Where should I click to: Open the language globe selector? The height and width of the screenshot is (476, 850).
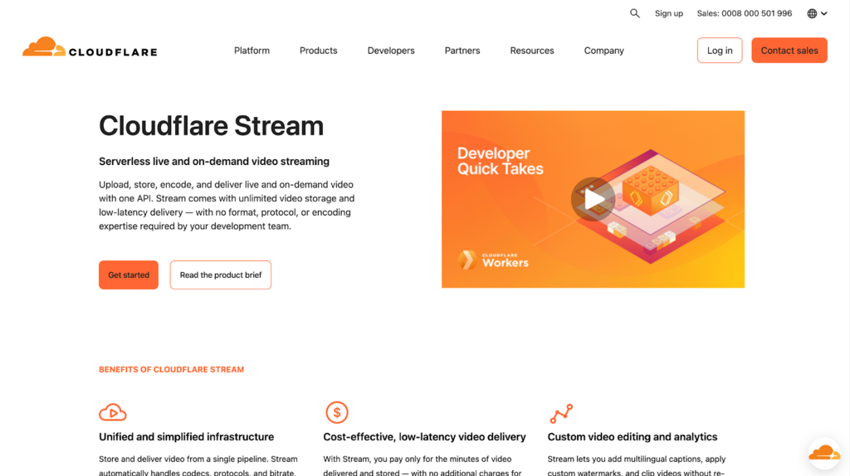tap(817, 13)
